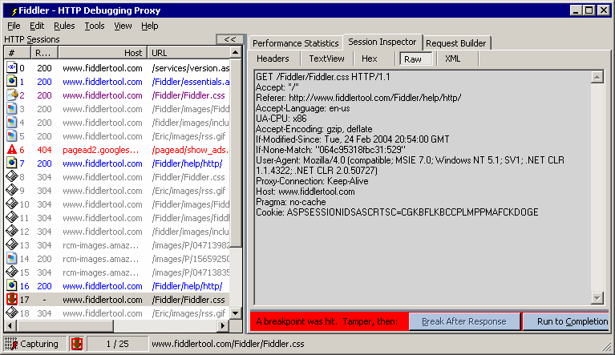Viewport: 615px width, 355px height.
Task: Switch to the XML inspector view
Action: (x=452, y=58)
